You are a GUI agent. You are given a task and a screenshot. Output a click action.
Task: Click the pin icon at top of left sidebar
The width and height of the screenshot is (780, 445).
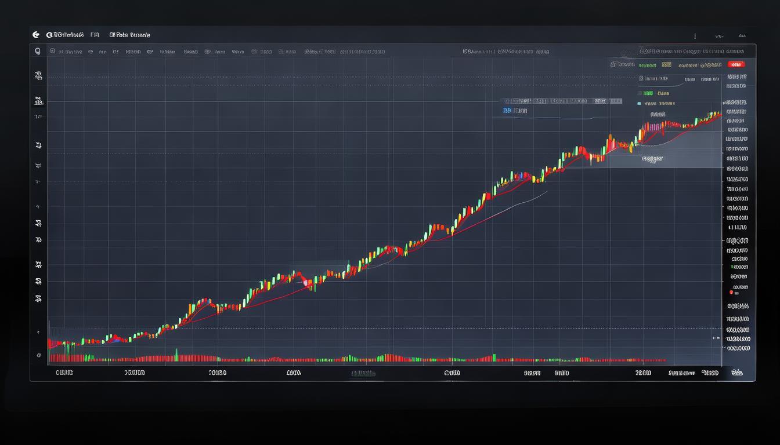pyautogui.click(x=38, y=52)
